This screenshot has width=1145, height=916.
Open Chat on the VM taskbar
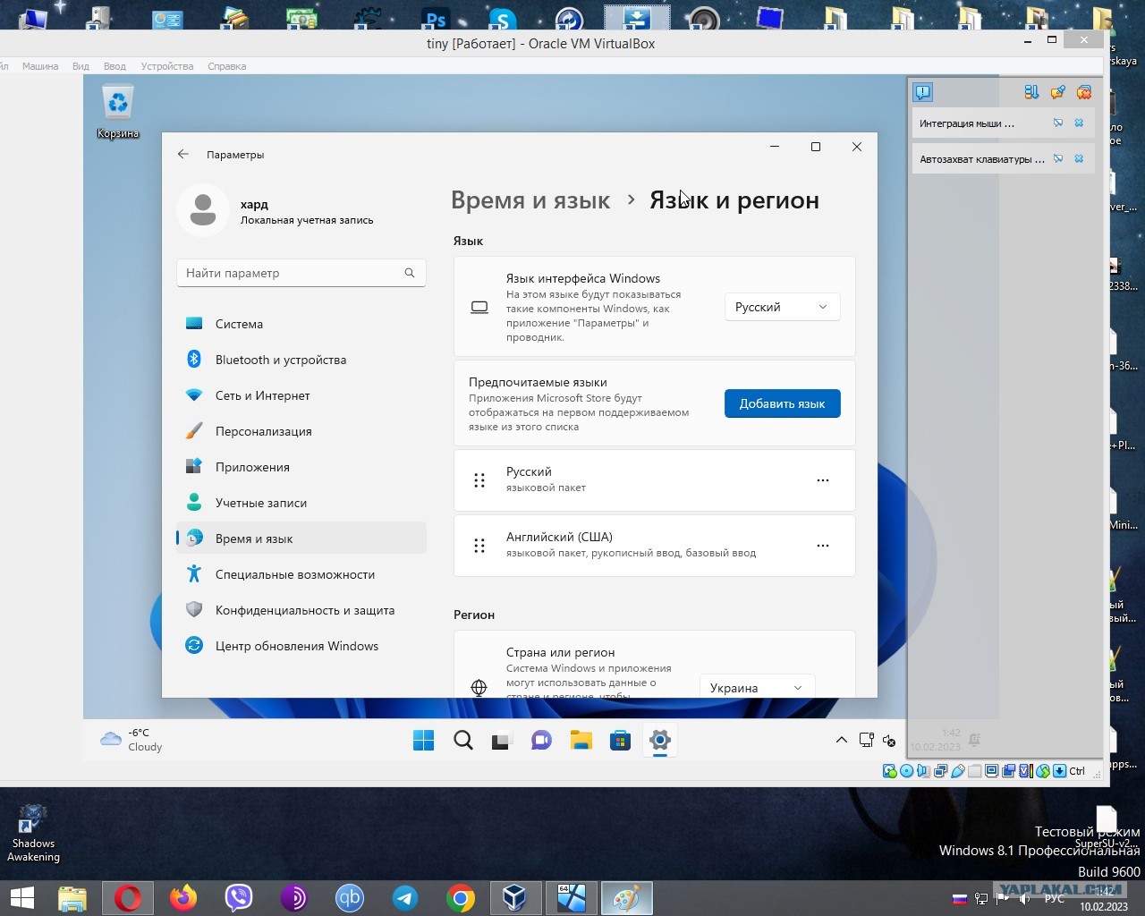coord(541,740)
